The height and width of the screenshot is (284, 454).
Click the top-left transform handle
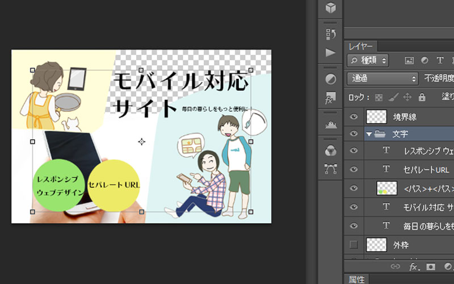tap(32, 70)
